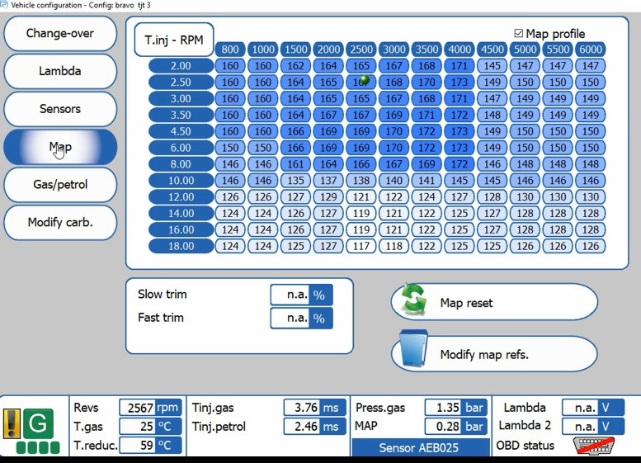Screen dimensions: 641x463
Task: Select the 10.00 injection time row header
Action: (x=181, y=181)
